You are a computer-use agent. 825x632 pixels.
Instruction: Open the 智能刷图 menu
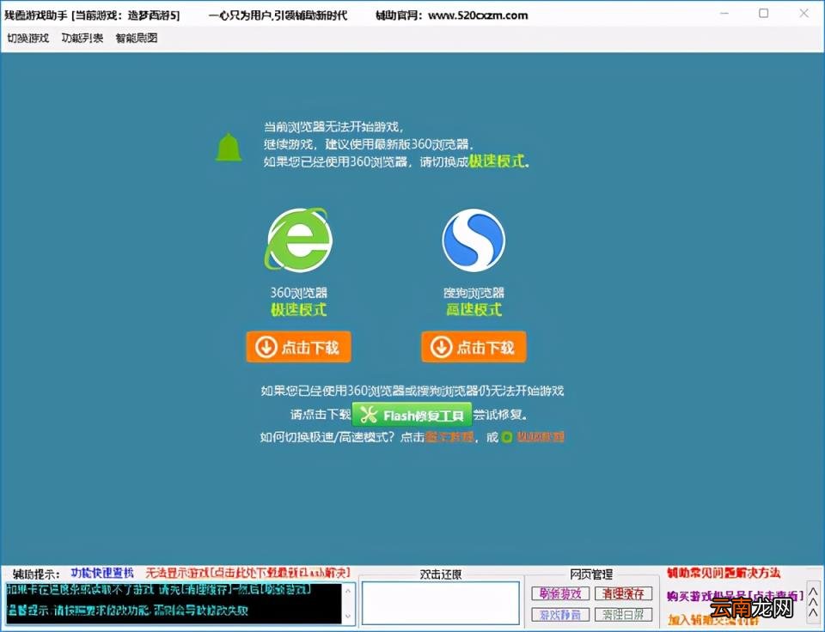tap(137, 38)
